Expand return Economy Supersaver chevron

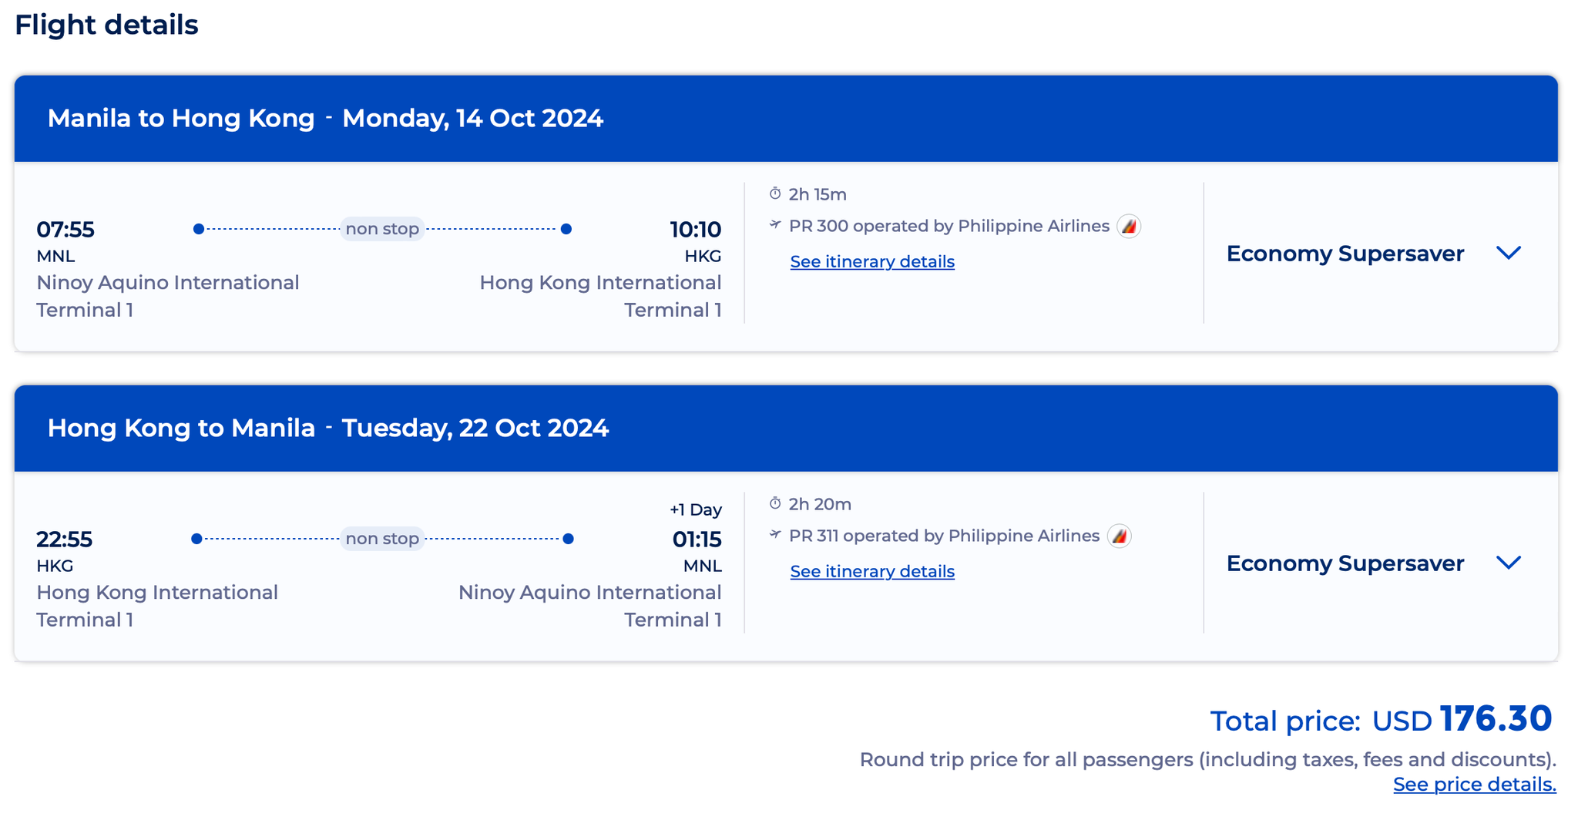(1509, 563)
